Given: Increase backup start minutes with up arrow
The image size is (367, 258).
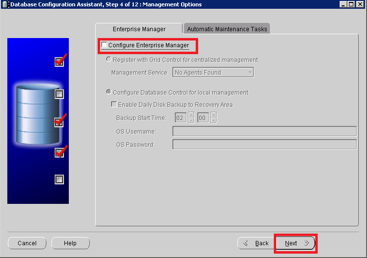Looking at the screenshot, I should [x=213, y=115].
